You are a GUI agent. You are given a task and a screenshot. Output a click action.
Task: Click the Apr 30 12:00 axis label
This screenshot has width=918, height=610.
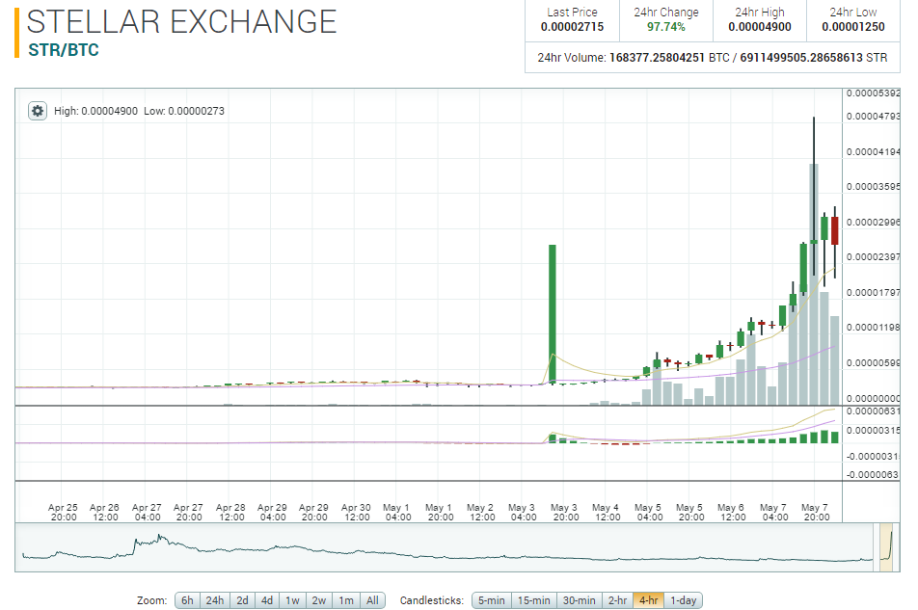(x=356, y=513)
